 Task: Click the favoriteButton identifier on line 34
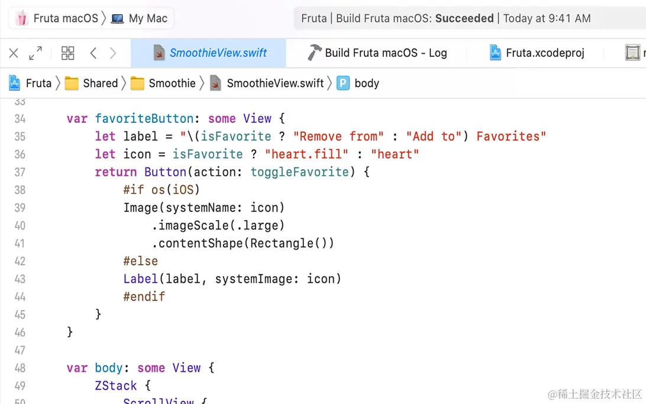(x=144, y=119)
